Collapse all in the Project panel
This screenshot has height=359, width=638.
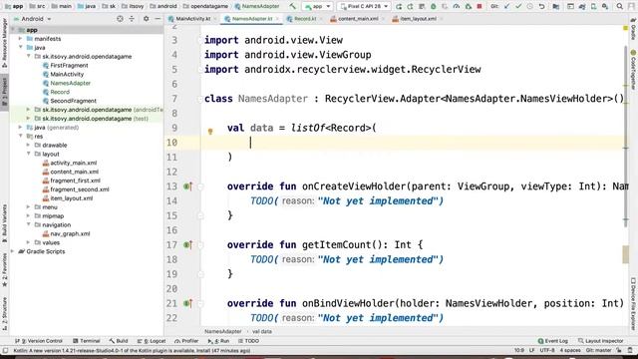132,19
